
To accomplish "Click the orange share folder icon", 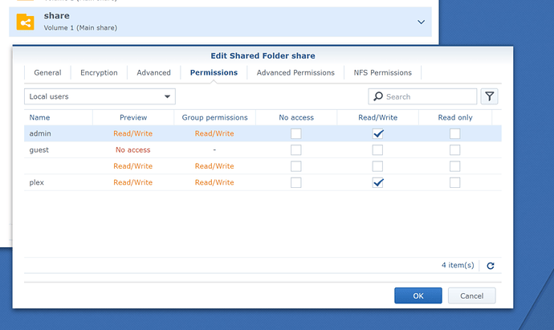I will click(26, 22).
